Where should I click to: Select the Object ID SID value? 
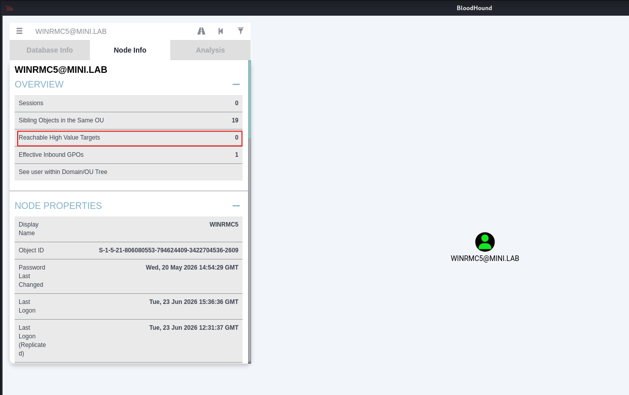[168, 250]
